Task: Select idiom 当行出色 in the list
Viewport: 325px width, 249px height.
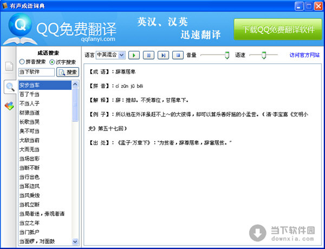Action: coord(45,177)
